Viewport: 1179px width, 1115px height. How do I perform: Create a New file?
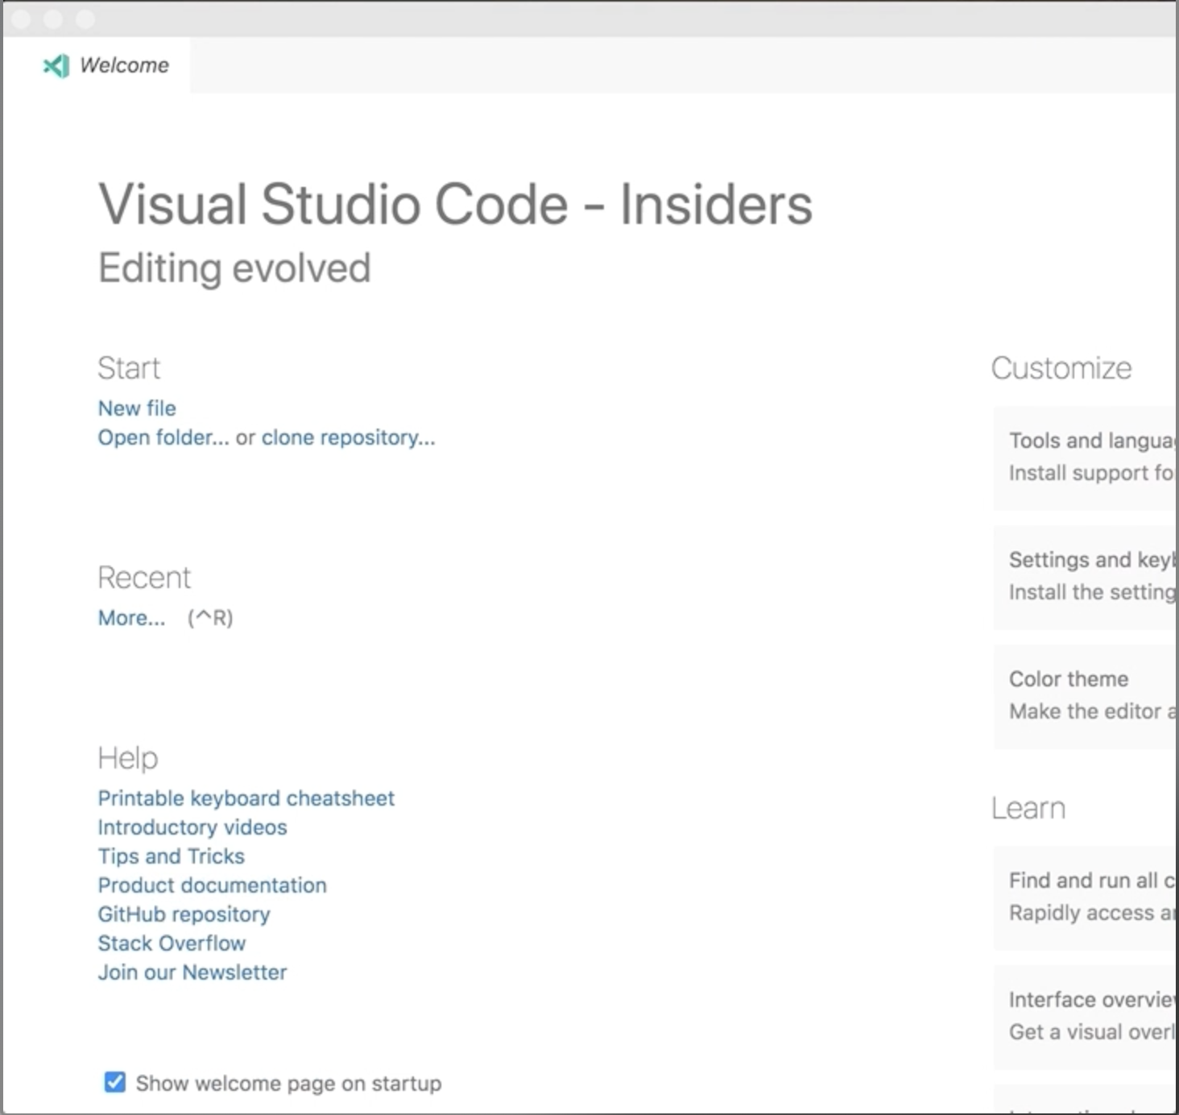(x=136, y=408)
